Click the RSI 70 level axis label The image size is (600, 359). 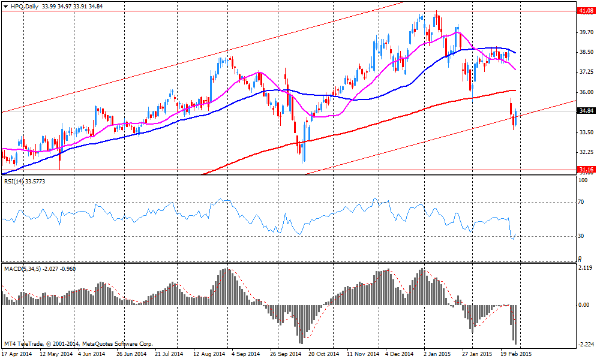pyautogui.click(x=581, y=203)
